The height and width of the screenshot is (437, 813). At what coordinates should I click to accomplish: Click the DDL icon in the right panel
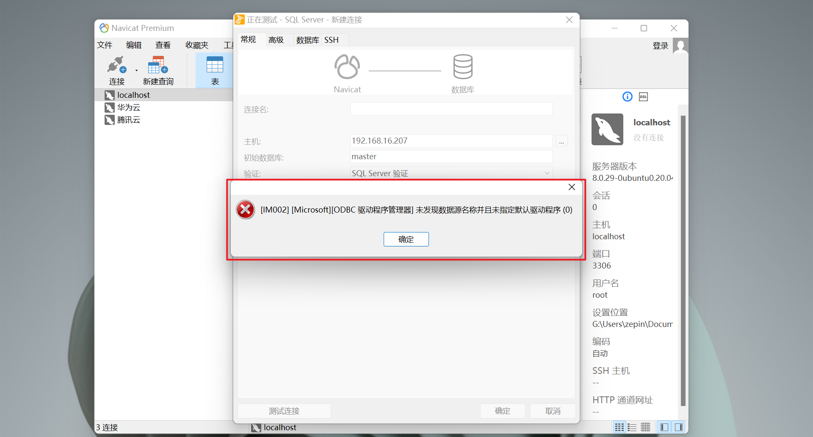(643, 97)
